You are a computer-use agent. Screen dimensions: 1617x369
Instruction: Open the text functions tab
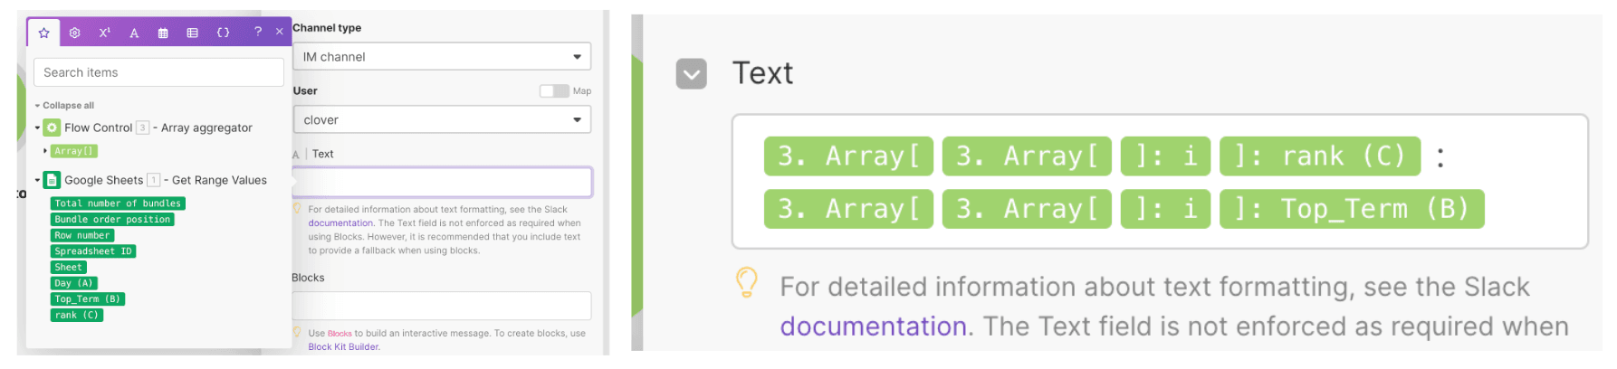[x=134, y=33]
